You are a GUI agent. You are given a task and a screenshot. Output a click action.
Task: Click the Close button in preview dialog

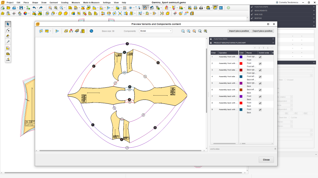[x=266, y=160]
